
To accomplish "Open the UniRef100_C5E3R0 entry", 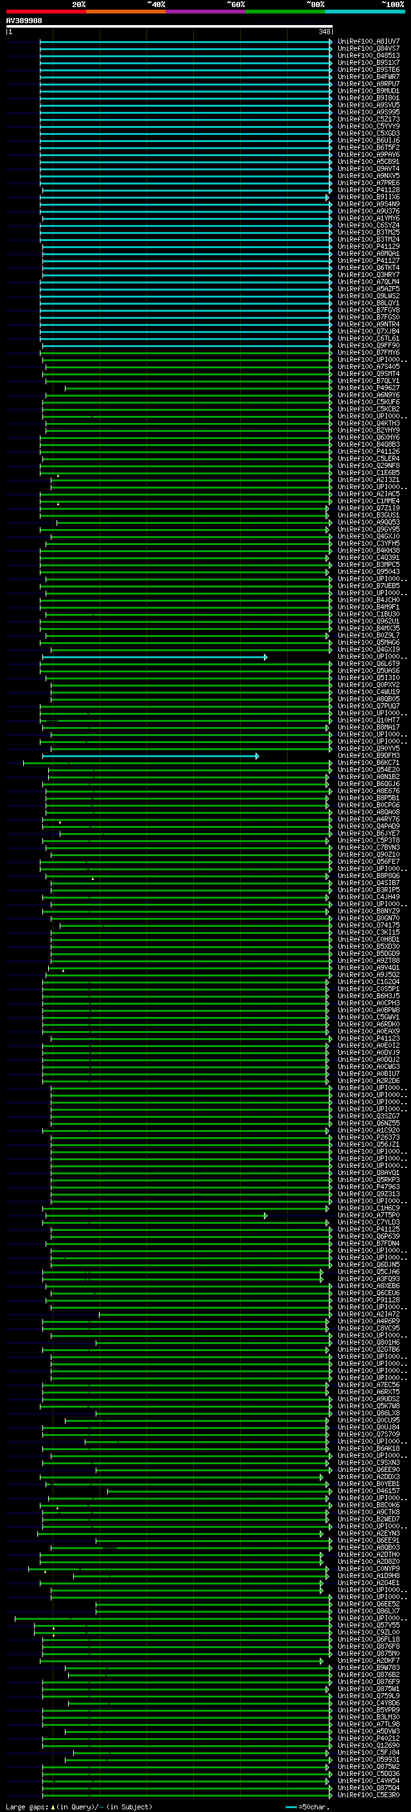I will coord(369,1796).
